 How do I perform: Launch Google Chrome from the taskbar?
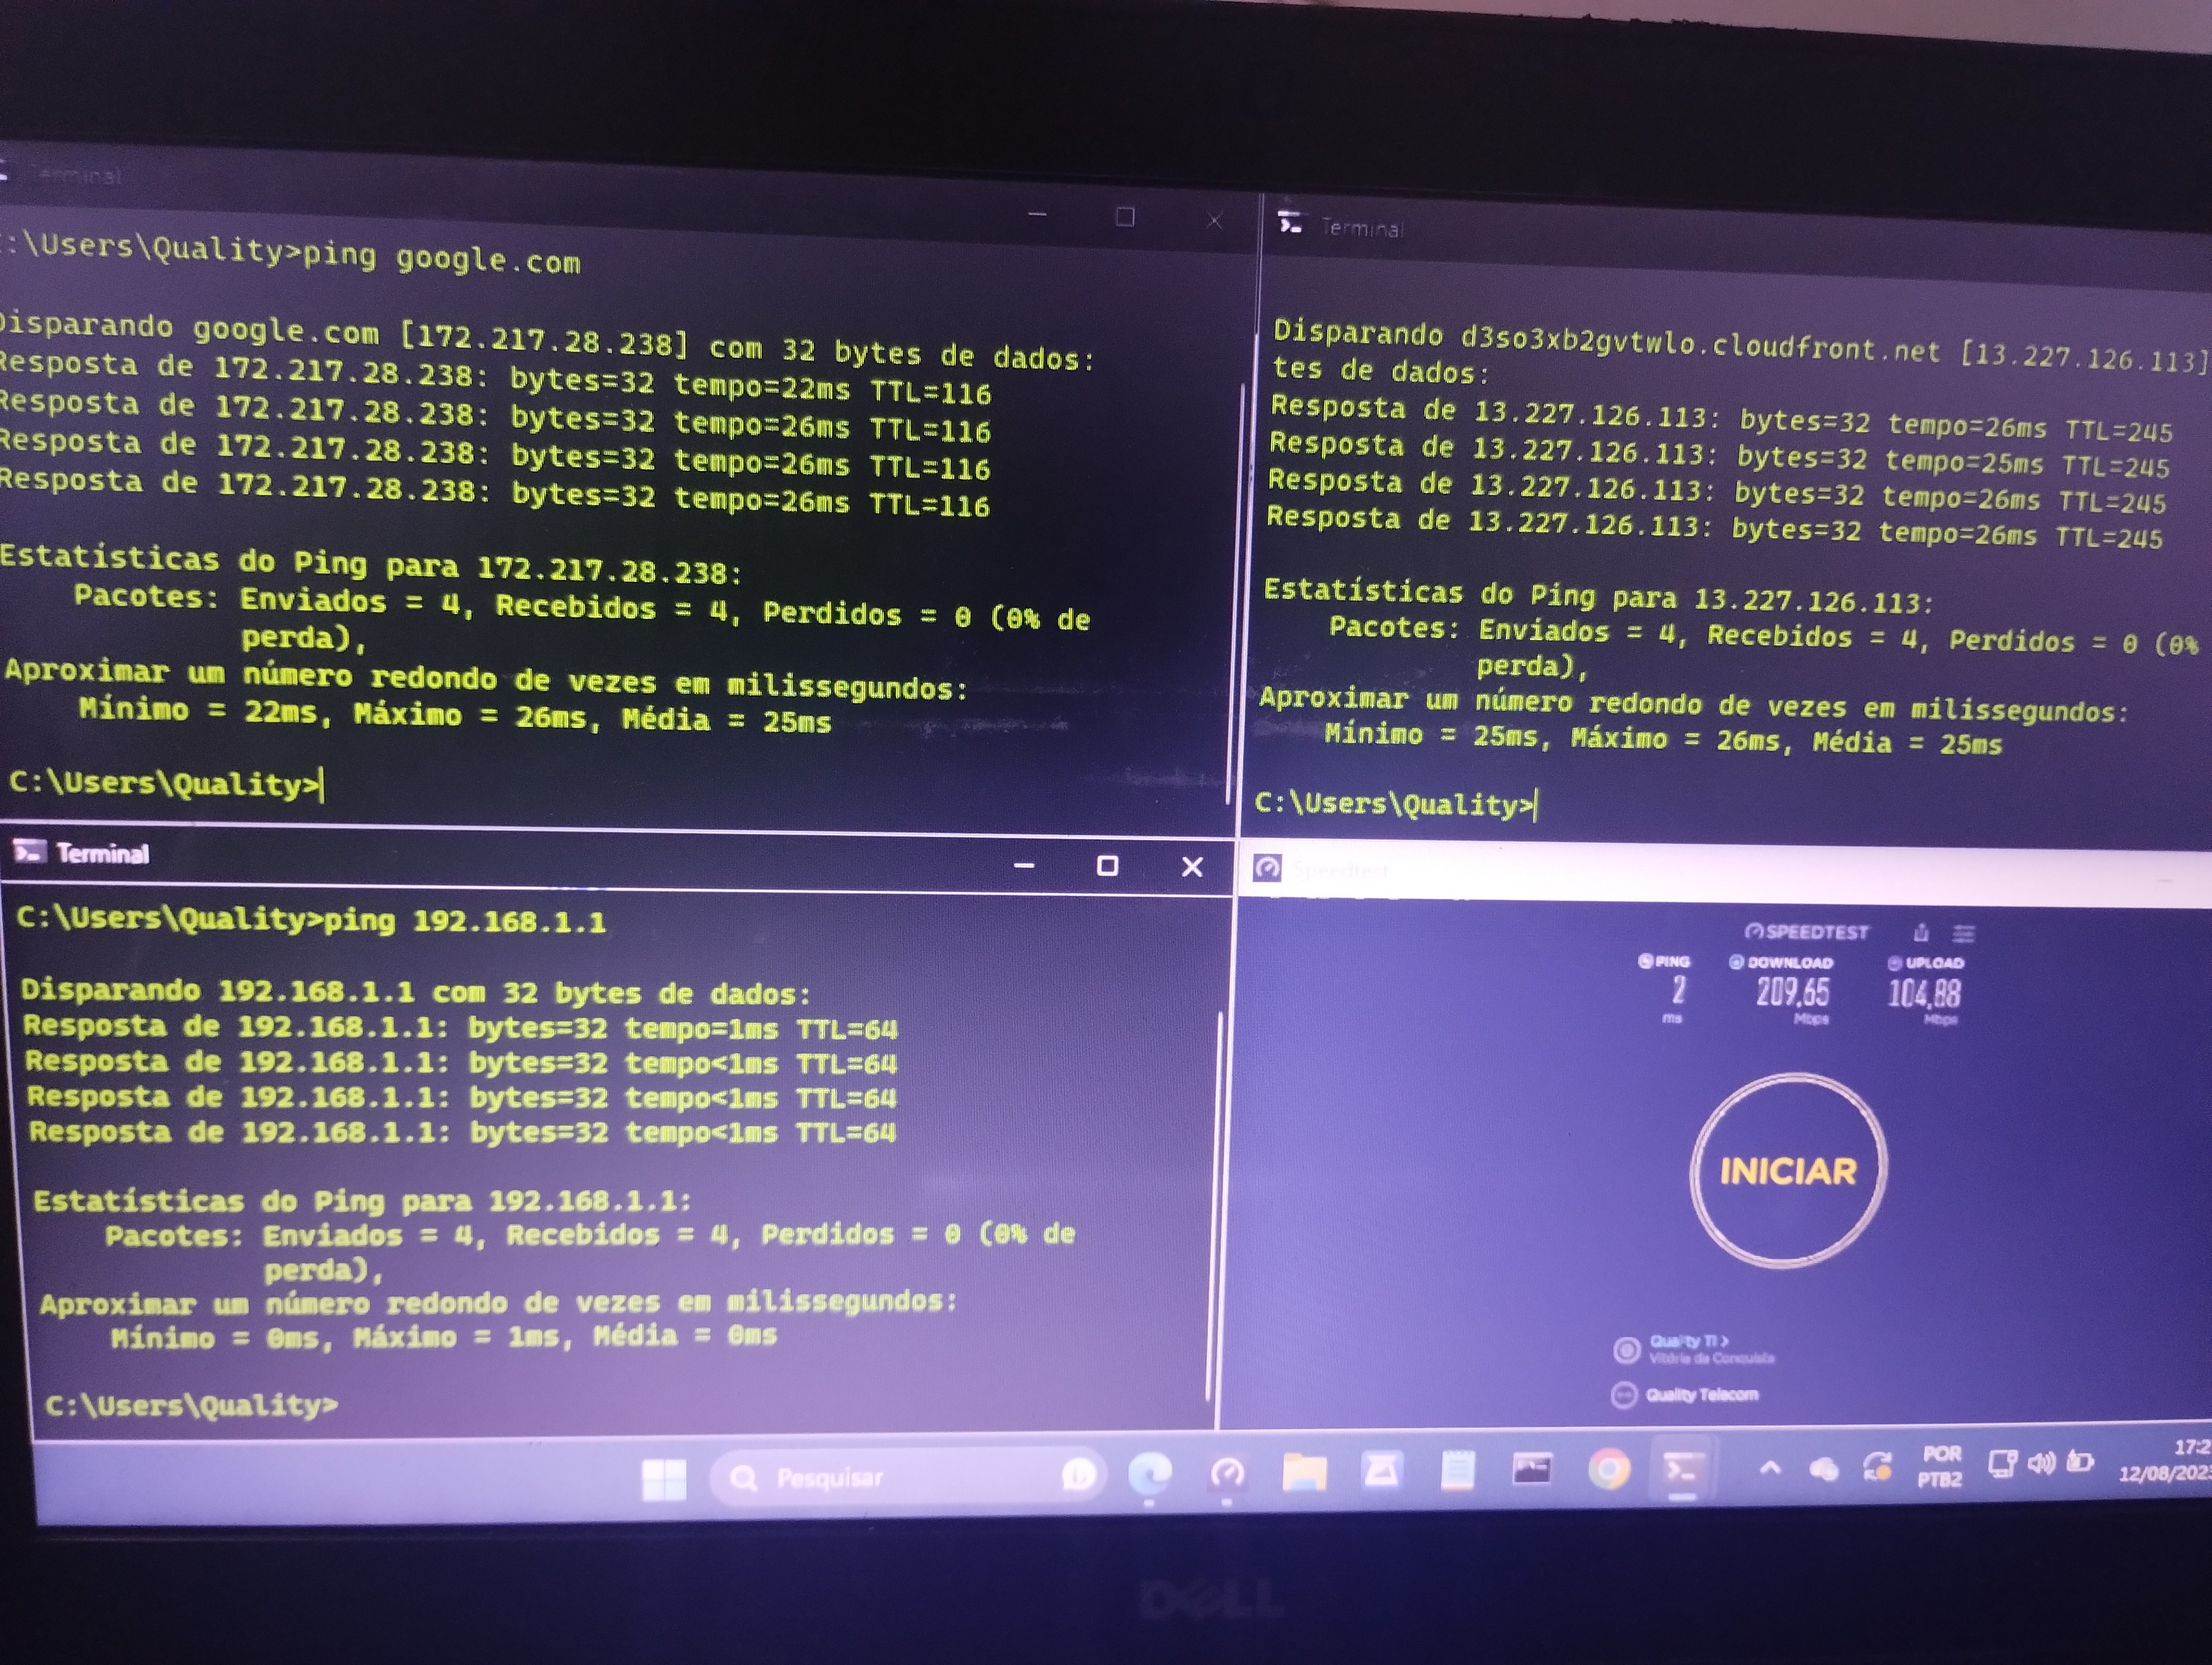(x=1609, y=1469)
